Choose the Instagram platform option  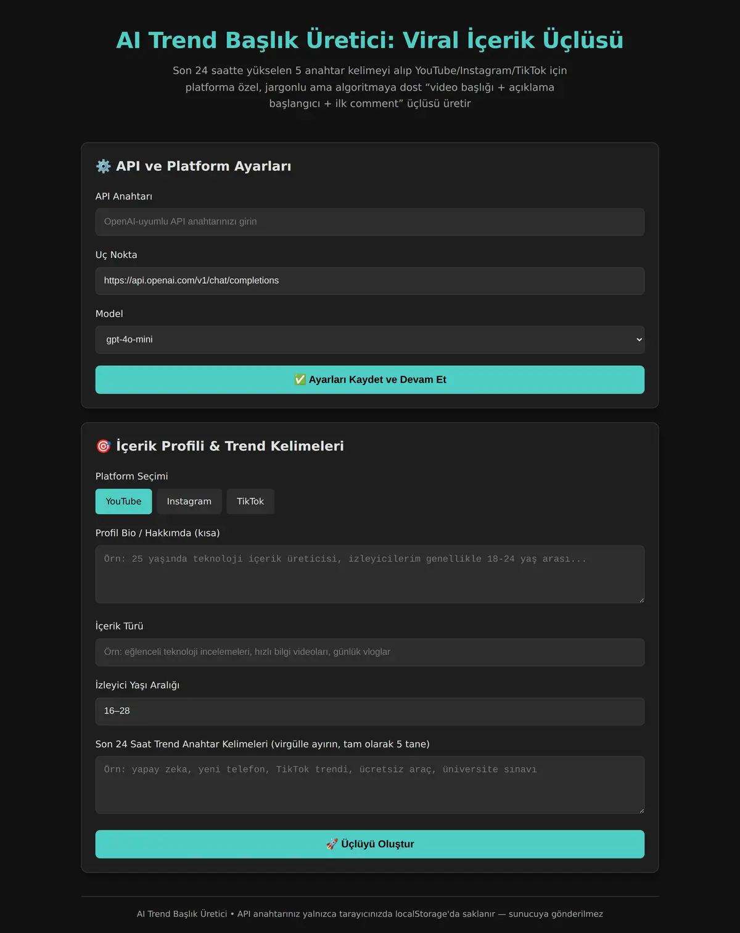(x=189, y=502)
